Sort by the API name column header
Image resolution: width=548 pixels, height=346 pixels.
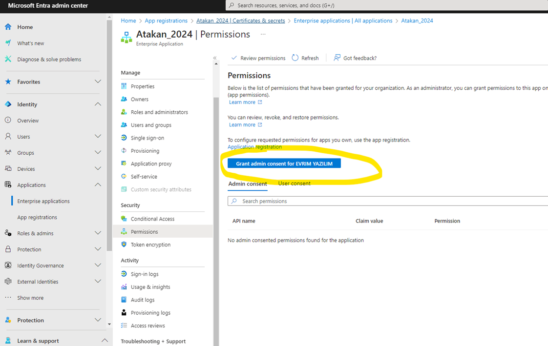click(244, 221)
